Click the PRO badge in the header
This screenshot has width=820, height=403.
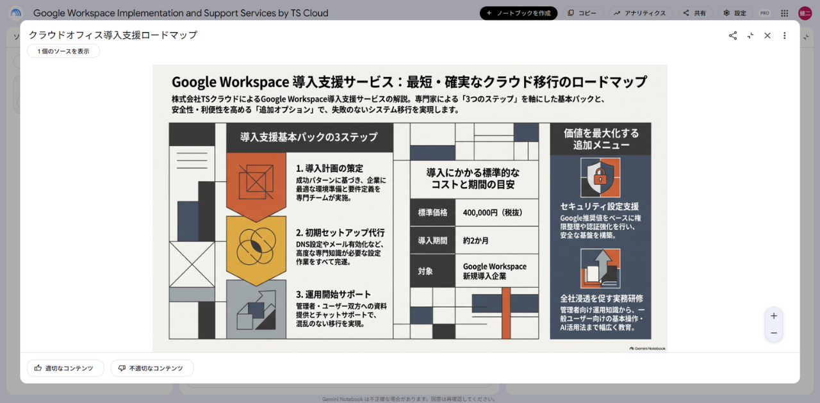coord(764,13)
